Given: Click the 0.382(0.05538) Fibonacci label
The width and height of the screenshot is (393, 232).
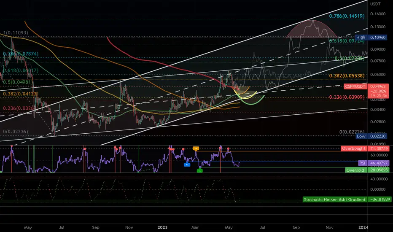Looking at the screenshot, I should [x=347, y=76].
